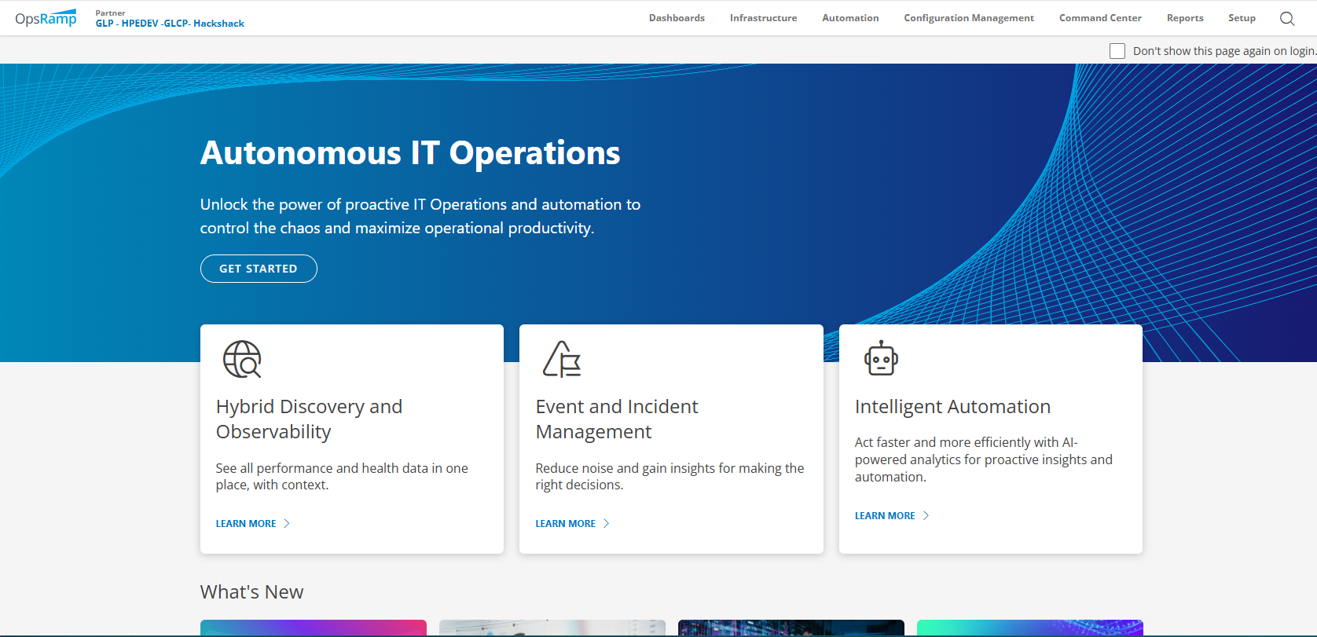Viewport: 1317px width, 637px height.
Task: Click the Event and Incident flag icon
Action: point(562,359)
